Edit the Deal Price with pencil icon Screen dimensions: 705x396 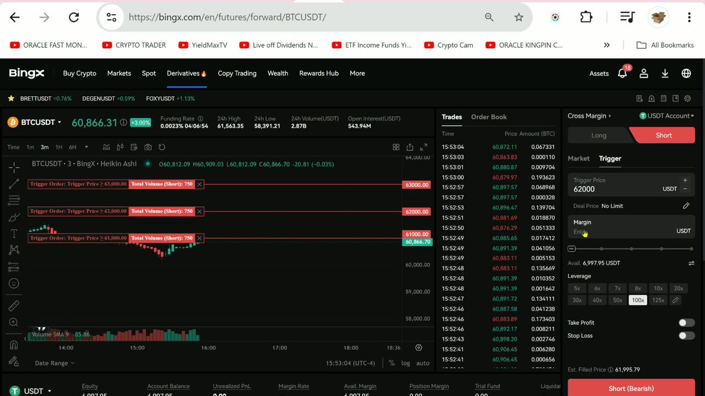coord(686,206)
